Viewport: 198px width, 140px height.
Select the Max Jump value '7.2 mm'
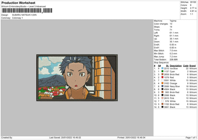point(173,56)
